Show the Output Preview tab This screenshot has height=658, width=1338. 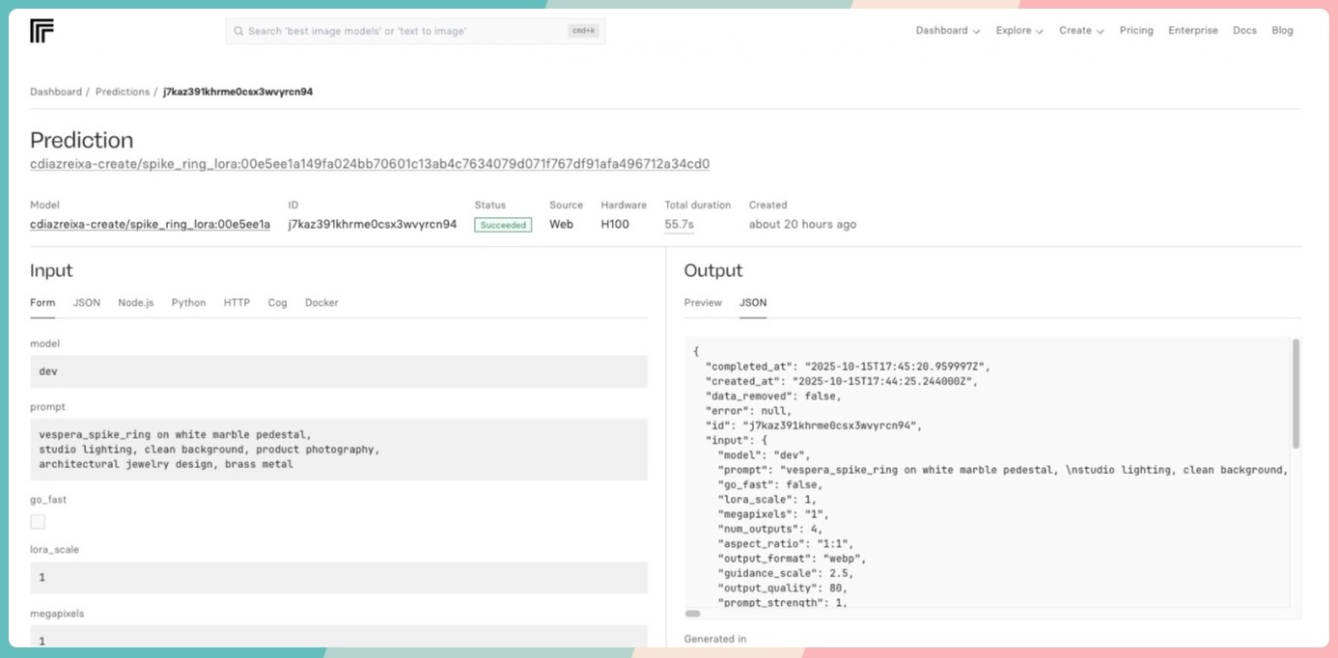pos(703,303)
